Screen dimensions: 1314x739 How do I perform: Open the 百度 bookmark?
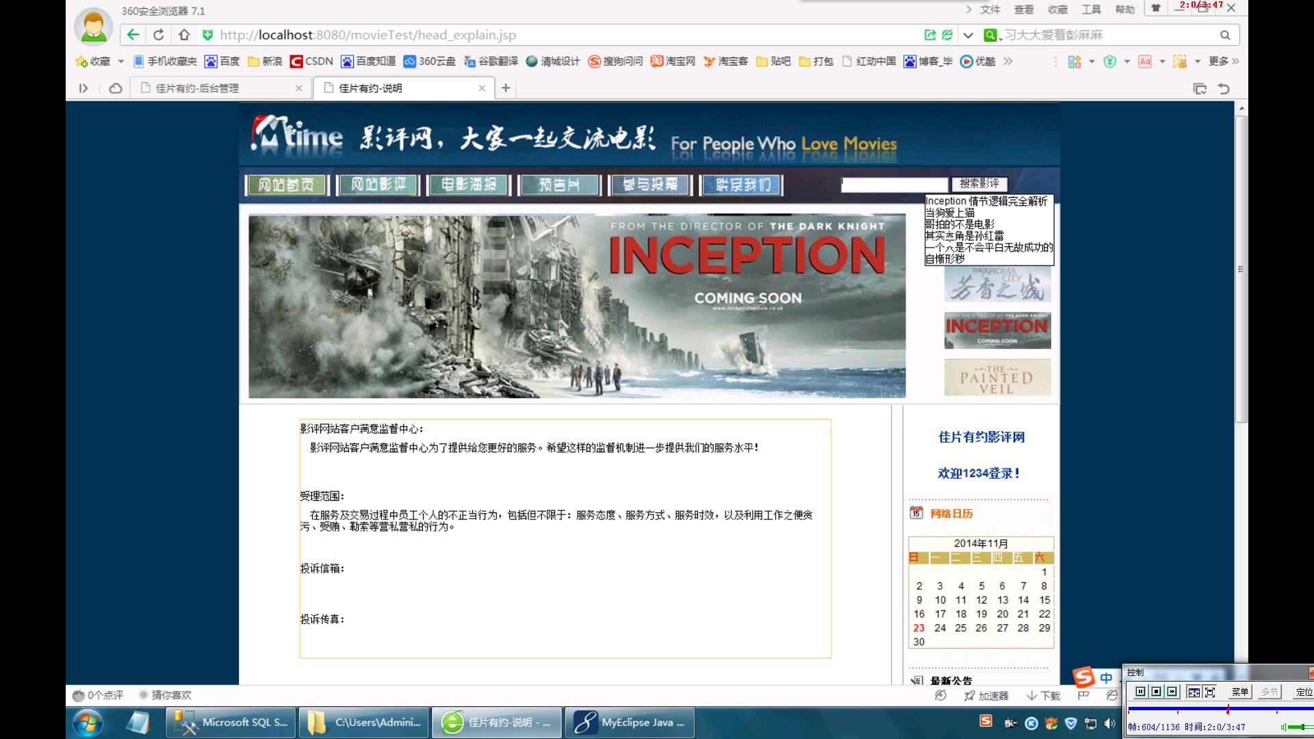coord(222,62)
